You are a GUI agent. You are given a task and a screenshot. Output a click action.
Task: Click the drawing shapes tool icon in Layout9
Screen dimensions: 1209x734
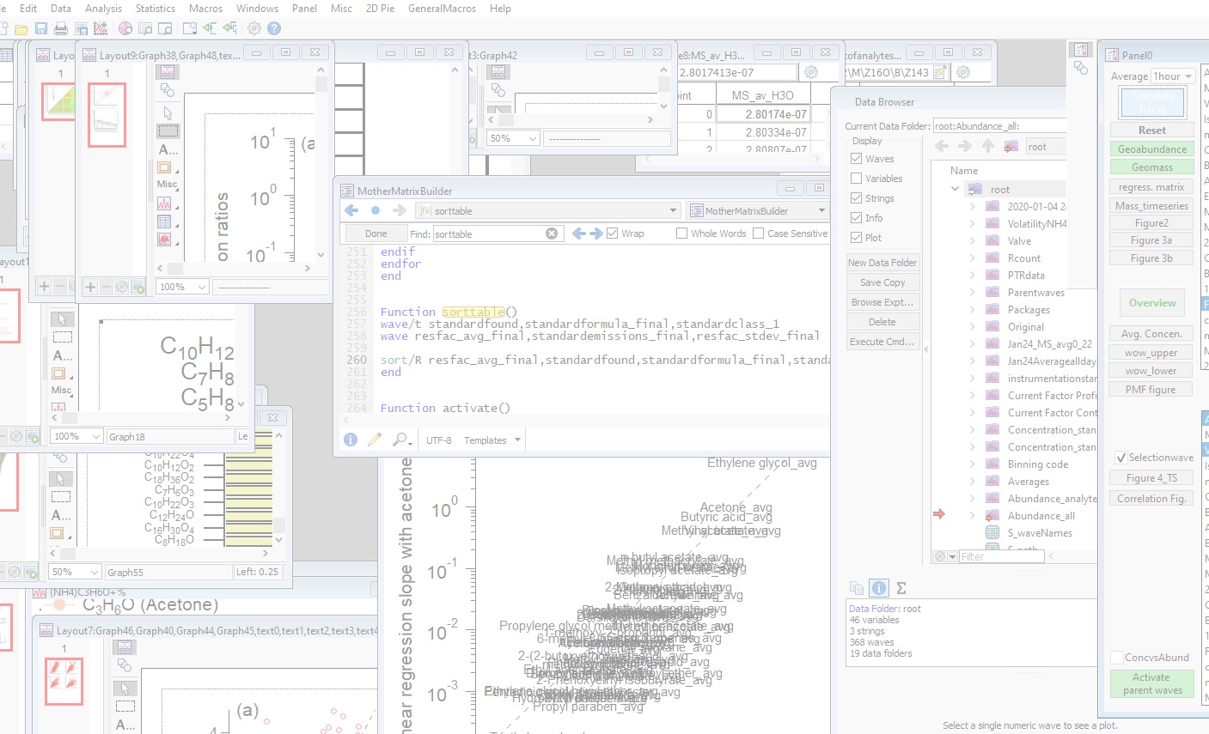(x=168, y=90)
